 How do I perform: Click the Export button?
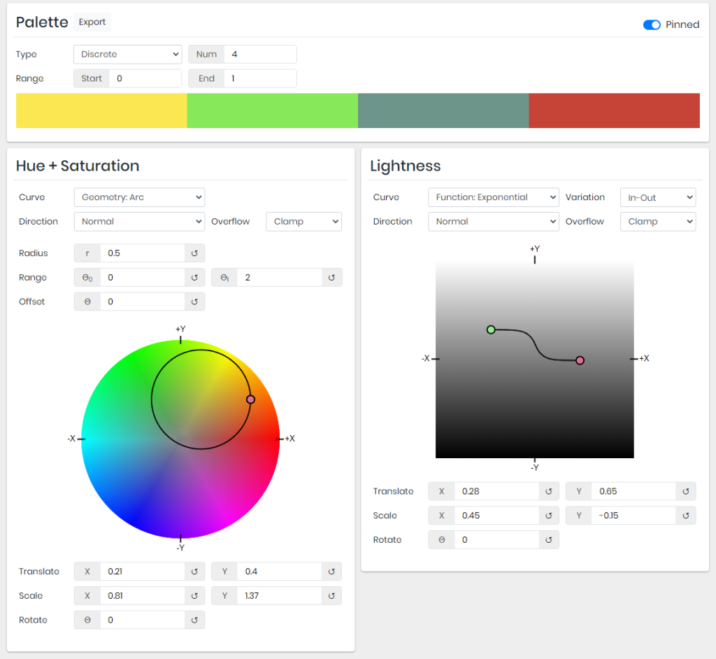pyautogui.click(x=92, y=22)
